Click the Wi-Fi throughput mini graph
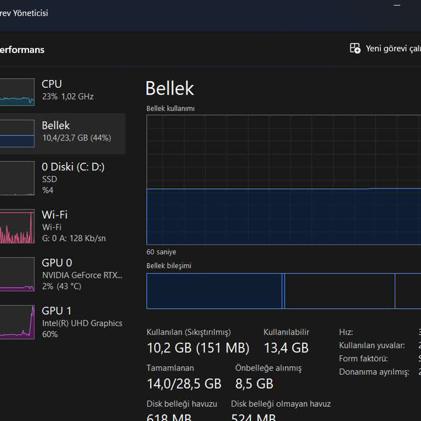Screen dimensions: 421x421 17,226
